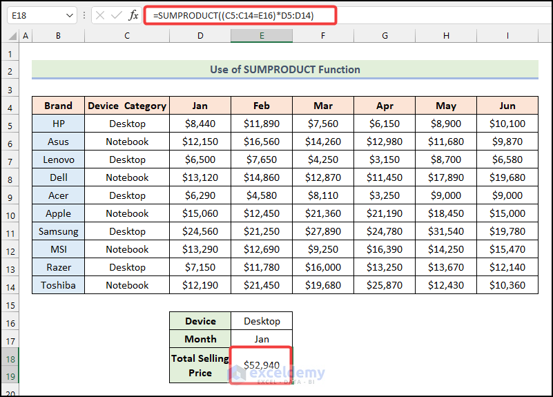Click HP's Jan value $8,440

[x=200, y=124]
